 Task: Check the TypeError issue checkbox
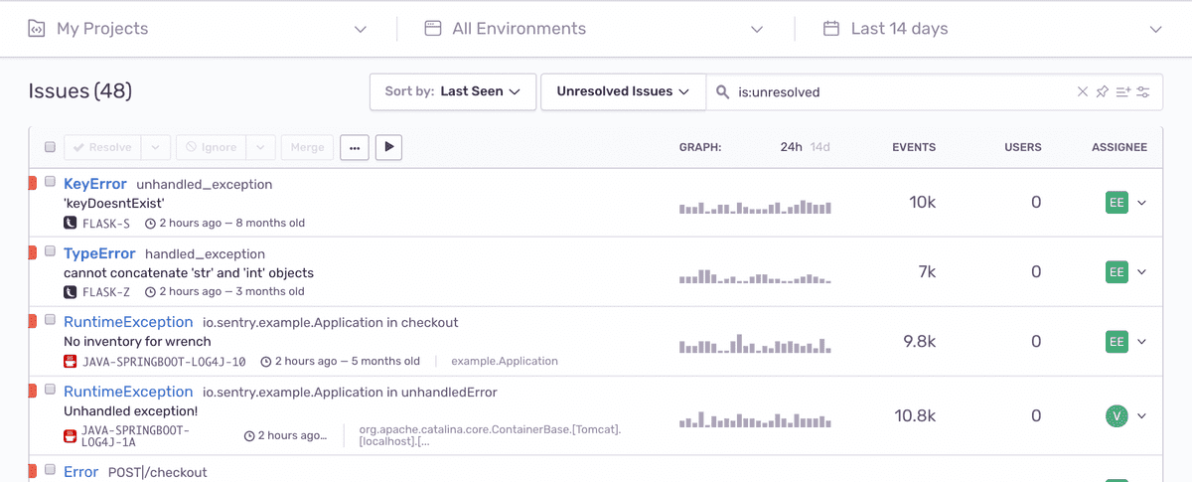coord(50,251)
